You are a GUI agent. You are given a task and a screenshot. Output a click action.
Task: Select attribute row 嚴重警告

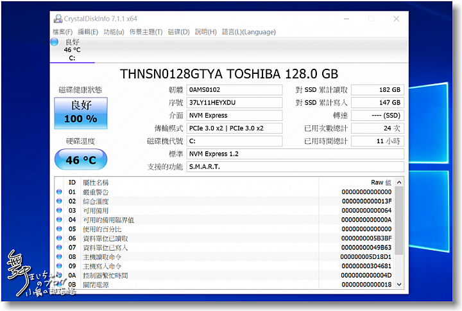pyautogui.click(x=224, y=191)
